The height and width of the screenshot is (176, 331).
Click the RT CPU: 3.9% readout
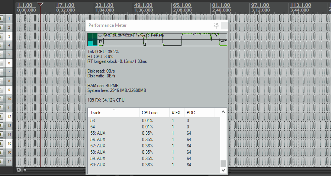coord(100,57)
